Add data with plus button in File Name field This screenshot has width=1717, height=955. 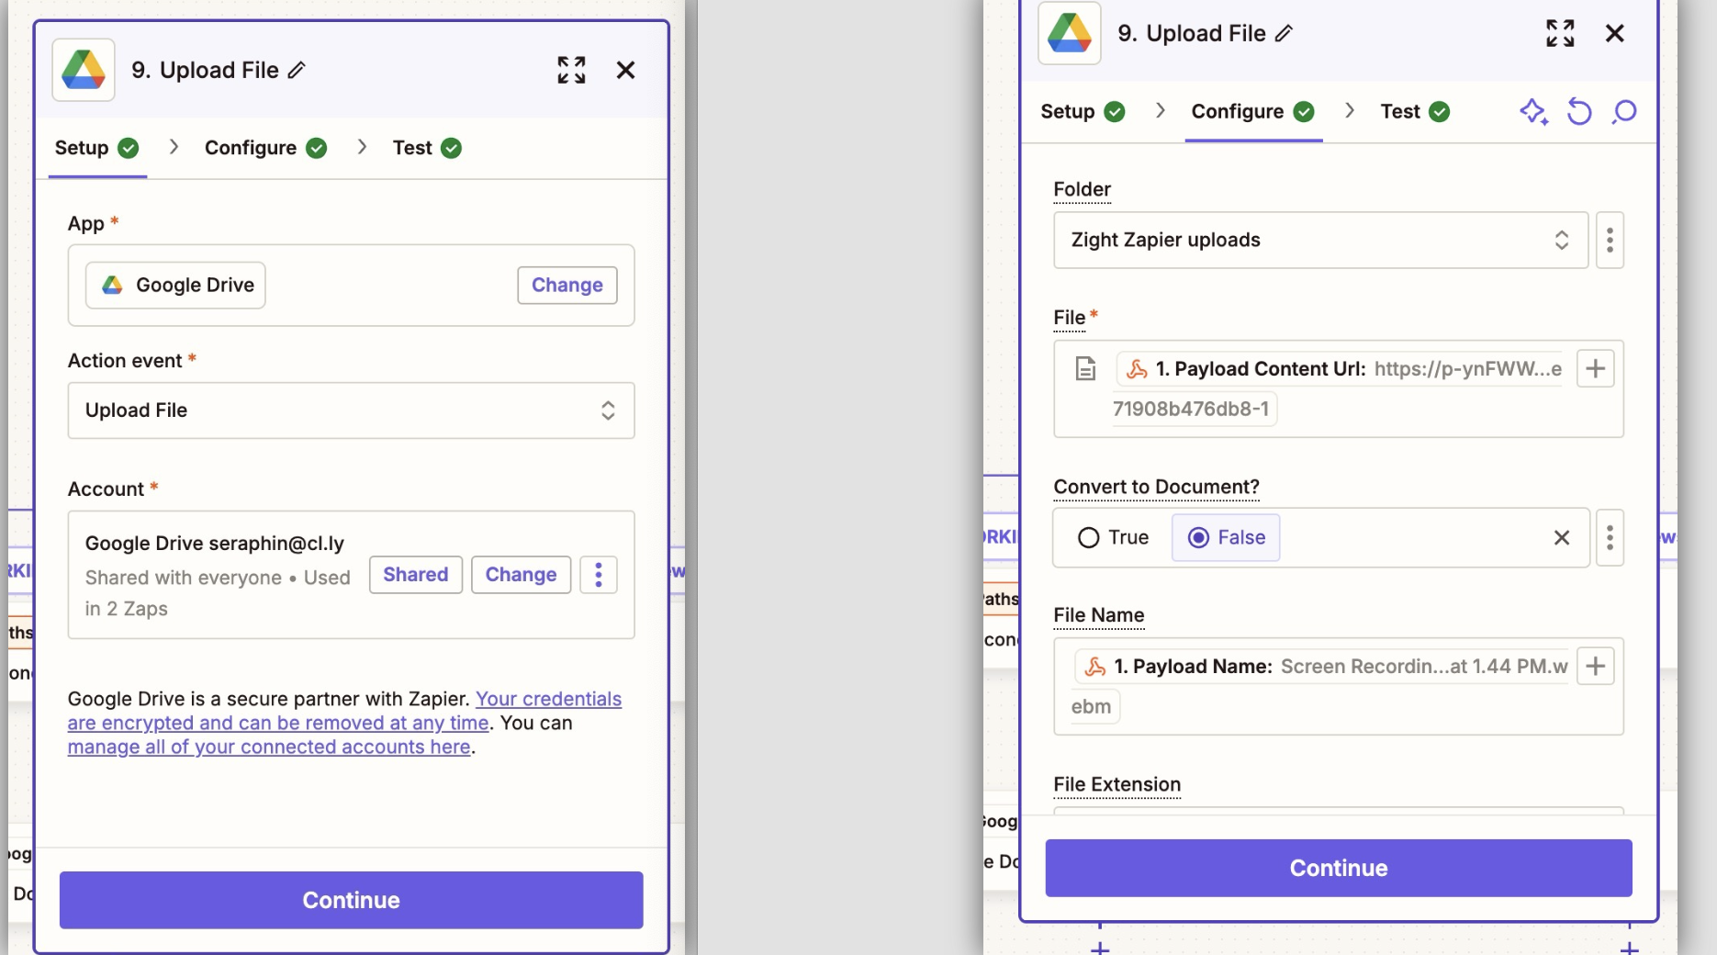tap(1596, 666)
